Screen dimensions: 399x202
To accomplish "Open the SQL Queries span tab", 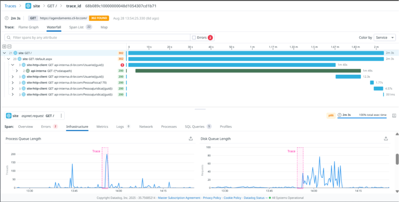I will coord(195,126).
